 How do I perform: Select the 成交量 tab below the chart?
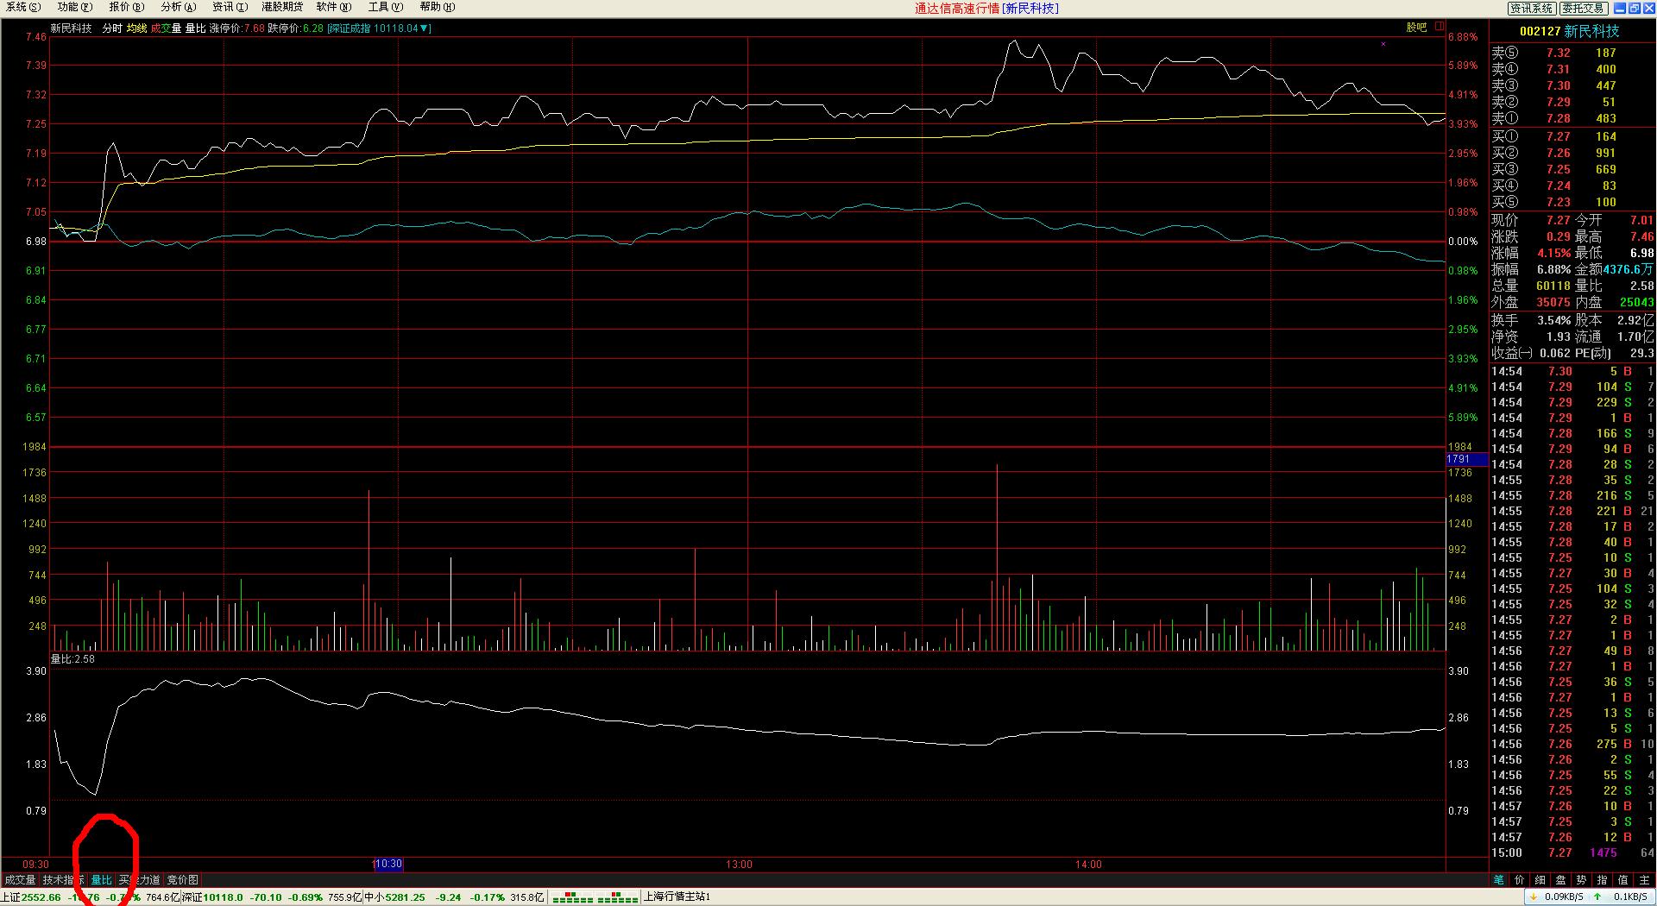tap(20, 880)
